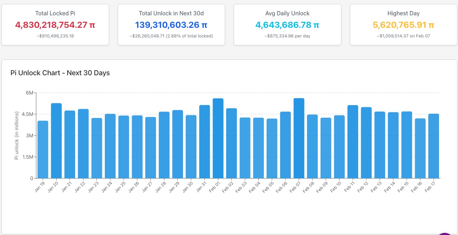458x235 pixels.
Task: Click the last bar, Feb 17
Action: pos(434,146)
